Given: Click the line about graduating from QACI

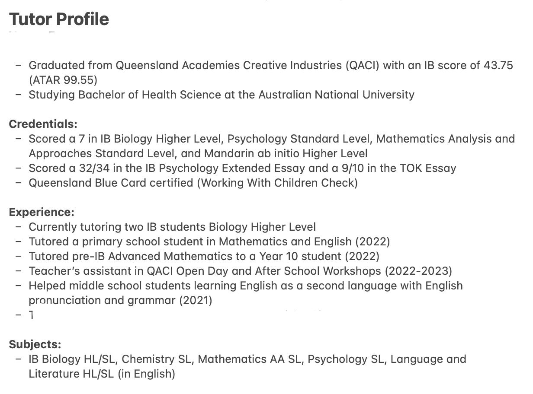Looking at the screenshot, I should (270, 65).
